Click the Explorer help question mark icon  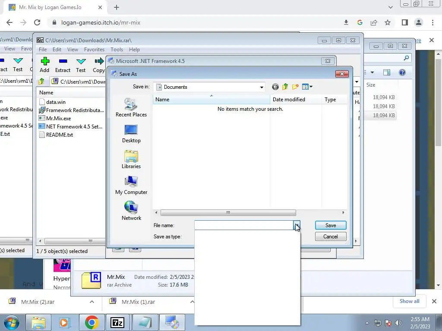(402, 72)
